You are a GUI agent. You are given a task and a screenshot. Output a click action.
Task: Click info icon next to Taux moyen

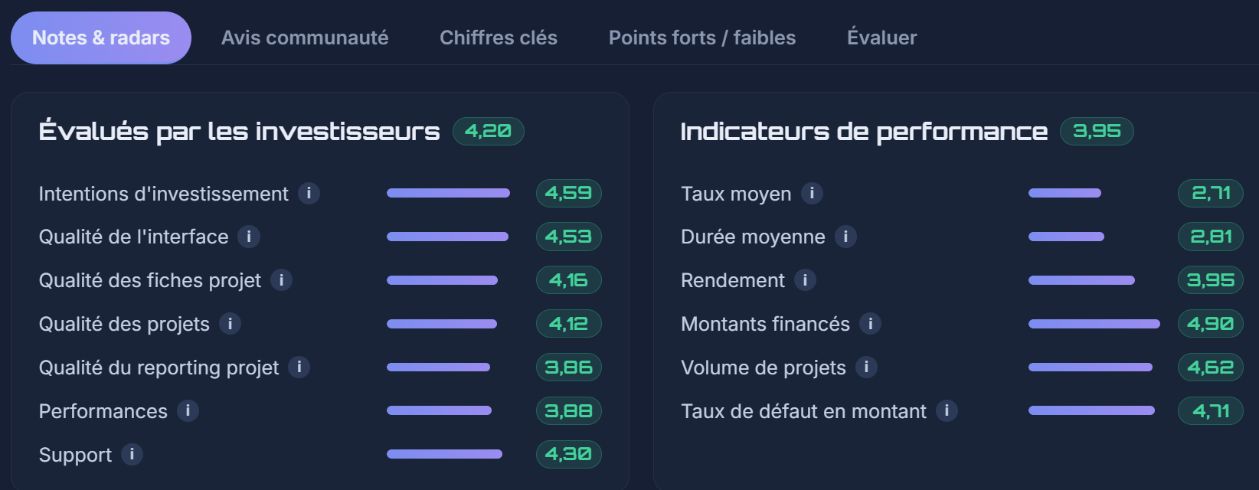(812, 193)
